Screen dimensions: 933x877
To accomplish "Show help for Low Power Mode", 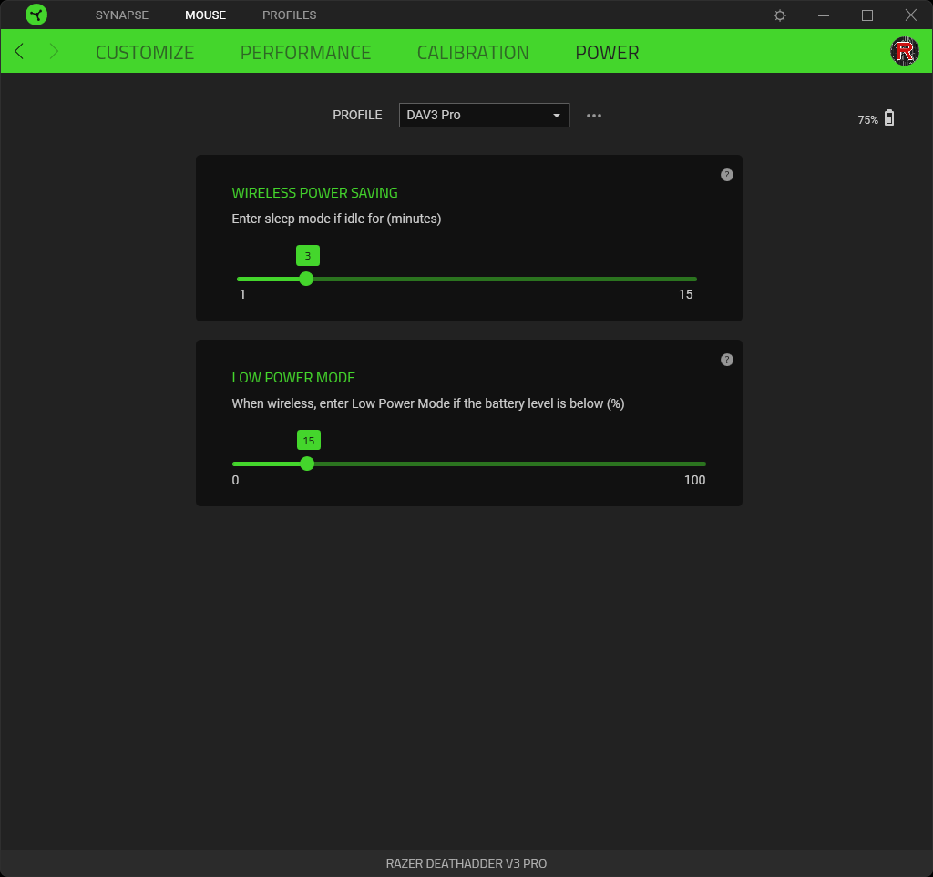I will [x=726, y=360].
